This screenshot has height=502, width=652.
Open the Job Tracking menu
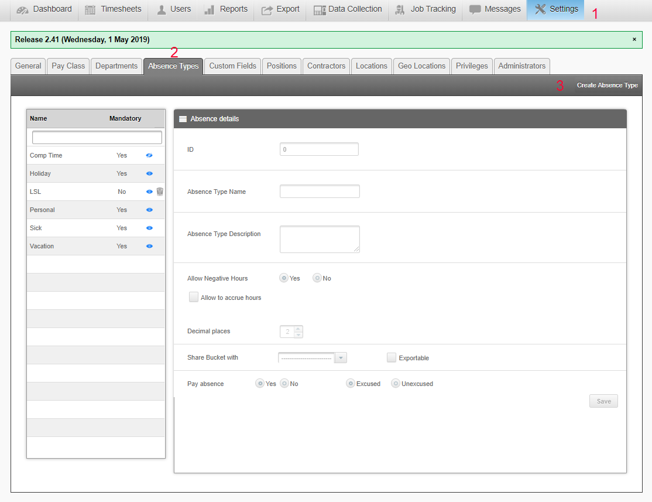[x=425, y=10]
